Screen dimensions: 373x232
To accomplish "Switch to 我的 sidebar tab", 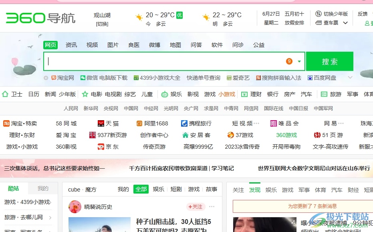I will pos(43,189).
